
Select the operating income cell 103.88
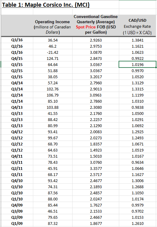[x=52, y=107]
